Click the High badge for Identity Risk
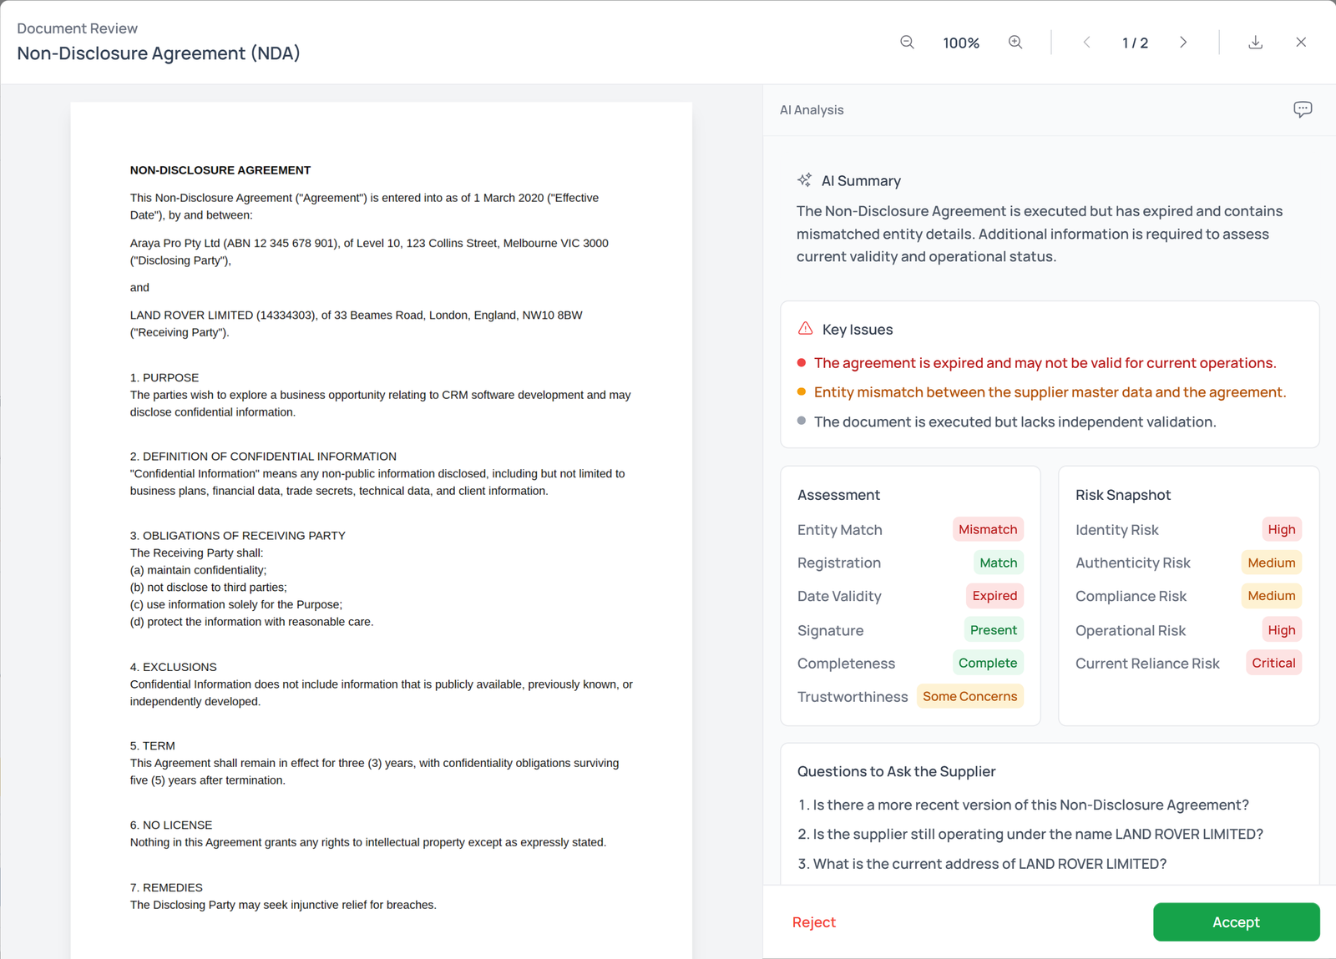Viewport: 1336px width, 959px height. point(1281,529)
